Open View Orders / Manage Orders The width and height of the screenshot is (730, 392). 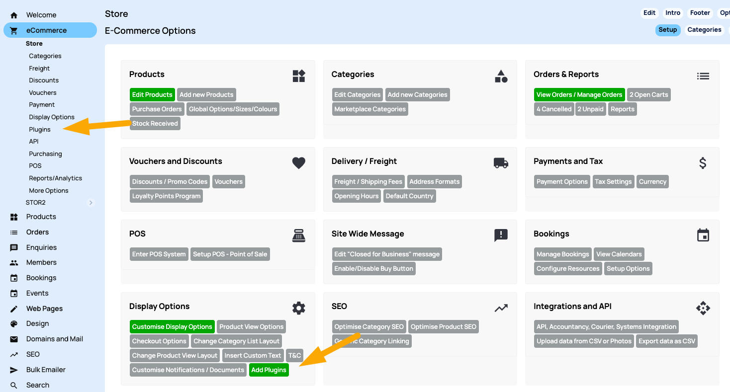(579, 95)
